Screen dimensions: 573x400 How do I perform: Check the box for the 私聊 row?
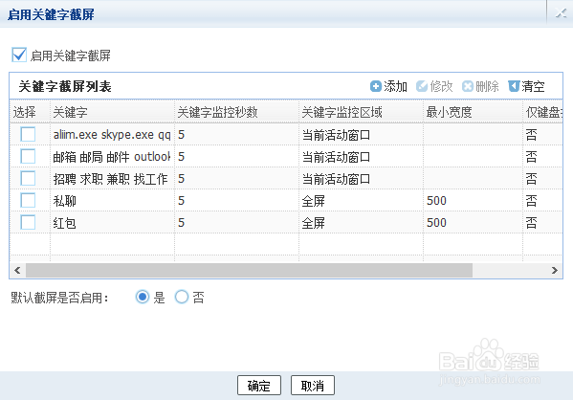click(x=28, y=200)
